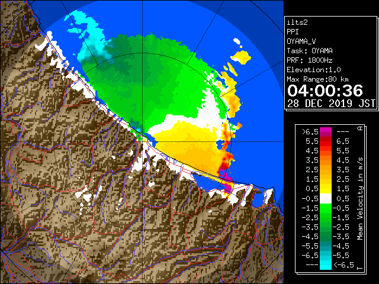Click the "ilts2" label in the info box
The width and height of the screenshot is (379, 284).
[297, 22]
